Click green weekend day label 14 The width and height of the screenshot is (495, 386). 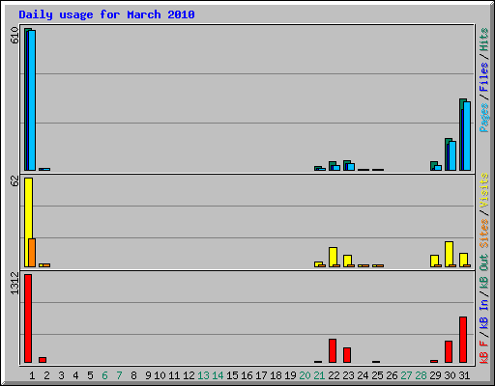click(x=218, y=375)
